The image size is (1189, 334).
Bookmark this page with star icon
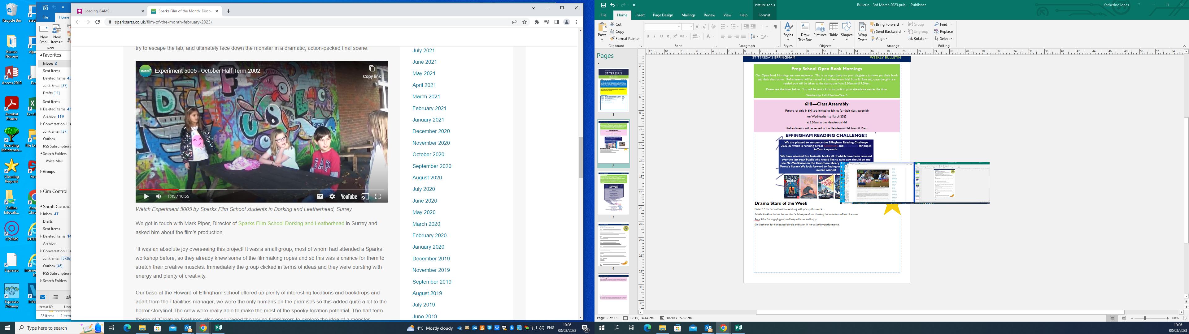(x=524, y=22)
